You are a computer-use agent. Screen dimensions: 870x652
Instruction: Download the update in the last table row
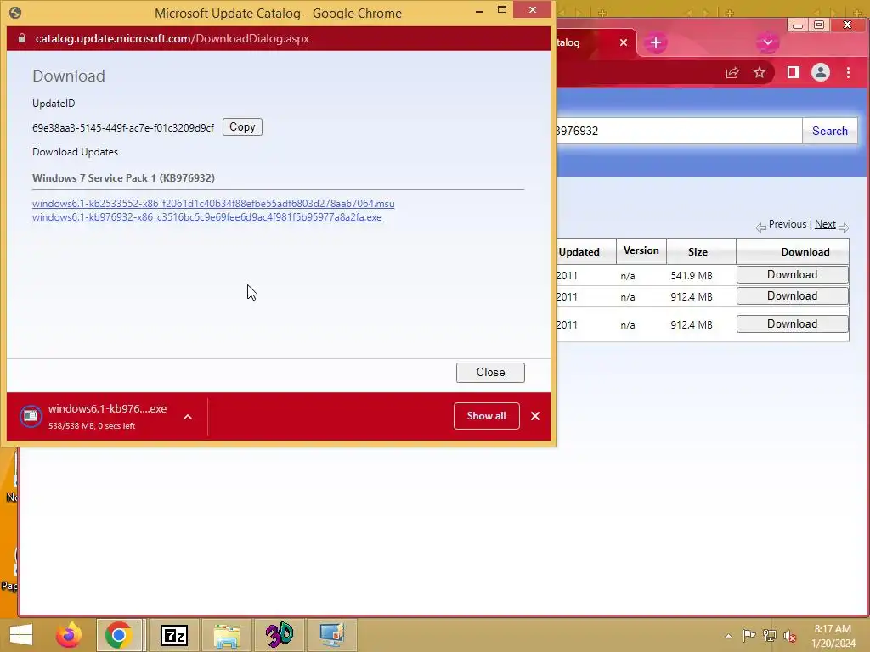pyautogui.click(x=792, y=323)
